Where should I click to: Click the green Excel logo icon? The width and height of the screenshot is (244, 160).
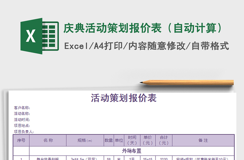click(40, 36)
